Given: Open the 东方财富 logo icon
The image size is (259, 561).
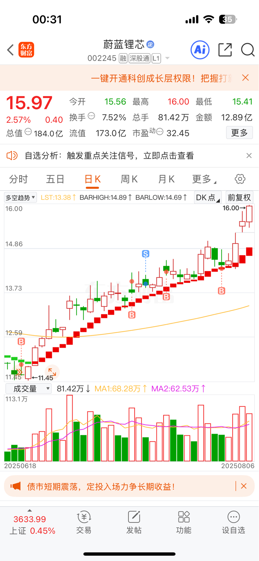Looking at the screenshot, I should coord(26,50).
